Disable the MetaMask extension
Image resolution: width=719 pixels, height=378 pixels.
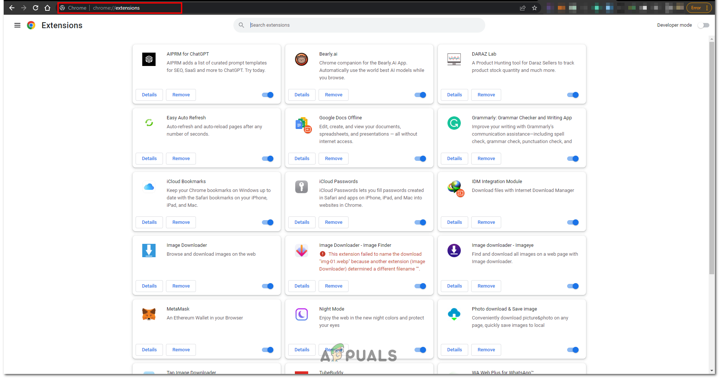[267, 349]
